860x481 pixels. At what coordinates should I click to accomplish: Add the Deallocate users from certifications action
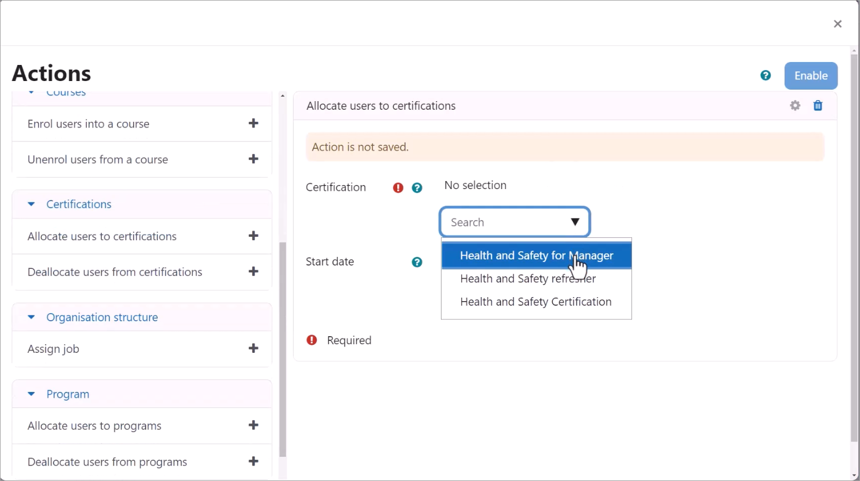[253, 272]
